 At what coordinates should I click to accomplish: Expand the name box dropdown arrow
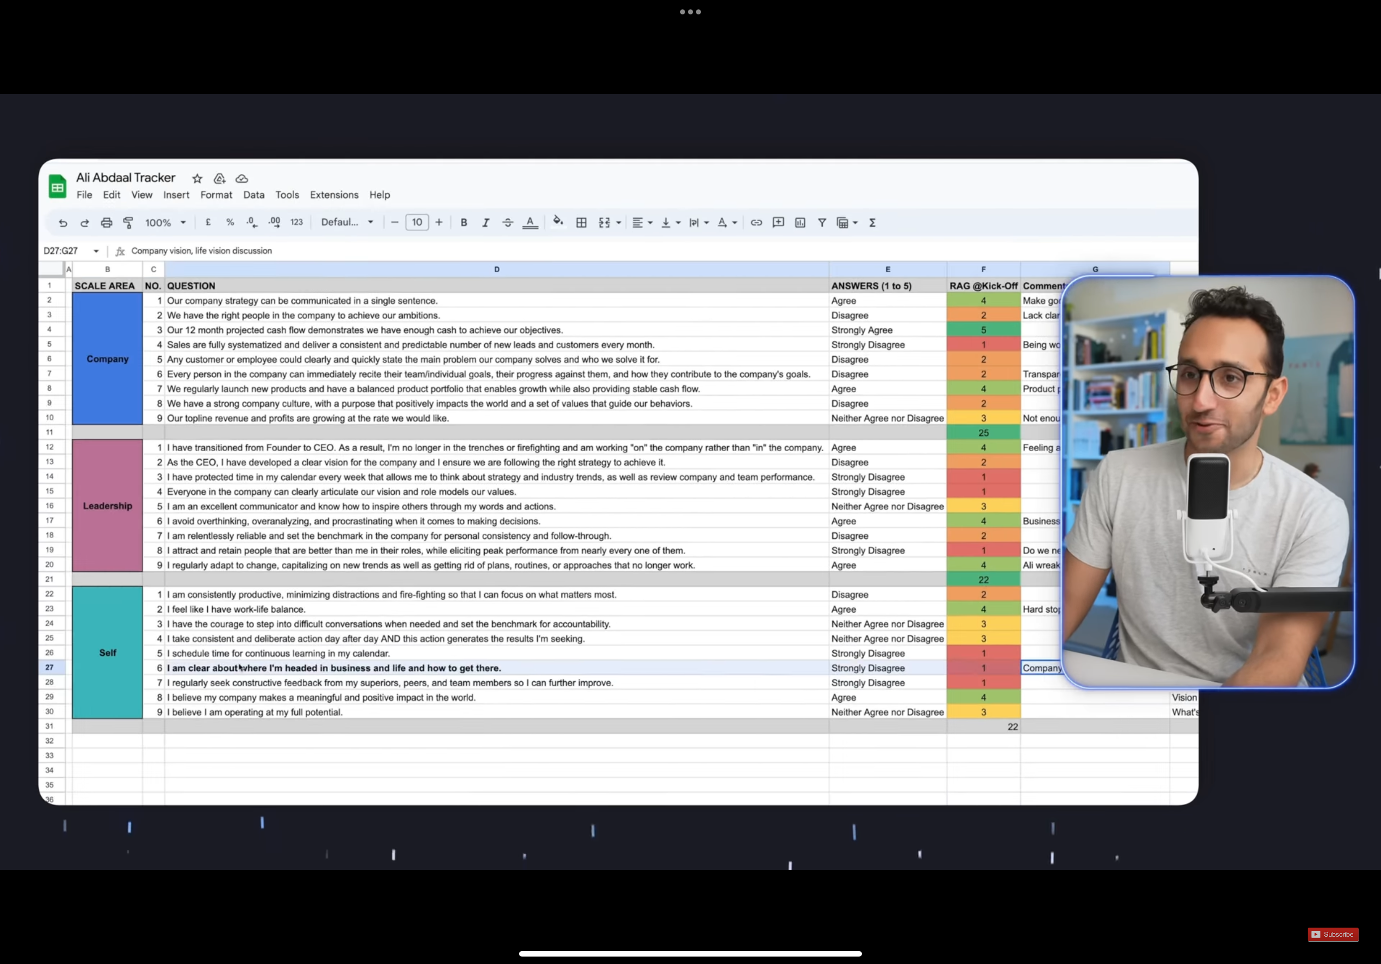coord(96,251)
